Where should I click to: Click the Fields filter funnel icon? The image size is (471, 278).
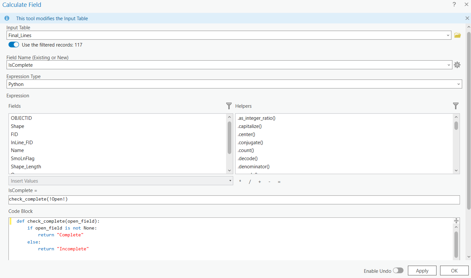click(x=229, y=106)
